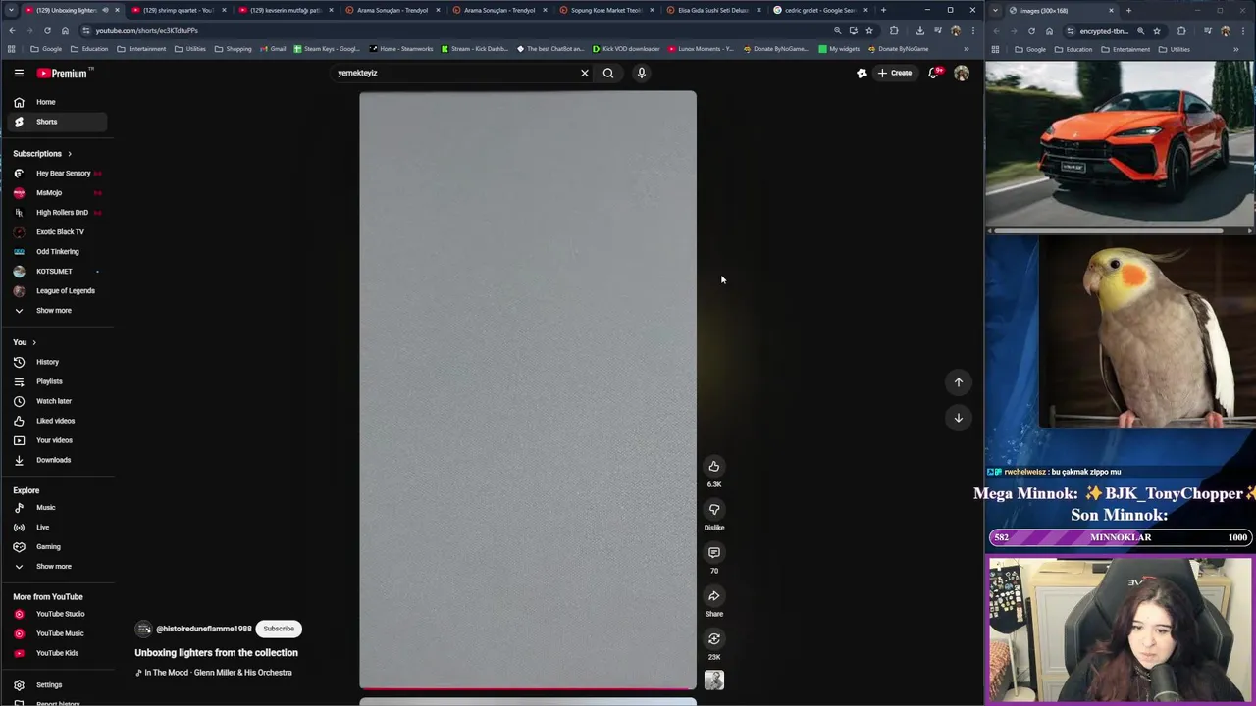Like this Short
This screenshot has height=706, width=1256.
[714, 466]
